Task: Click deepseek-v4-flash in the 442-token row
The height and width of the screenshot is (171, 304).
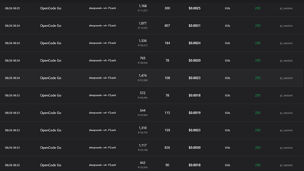Action: 103,165
